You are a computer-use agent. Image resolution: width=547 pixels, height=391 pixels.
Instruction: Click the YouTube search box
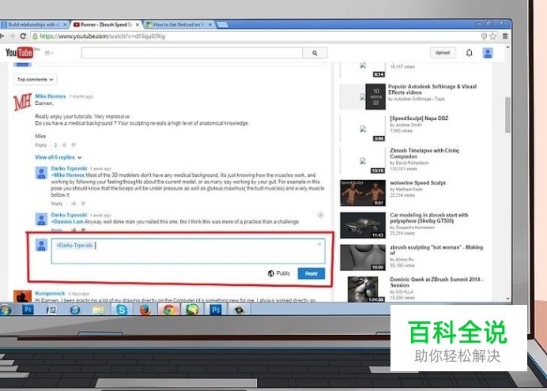coord(192,53)
